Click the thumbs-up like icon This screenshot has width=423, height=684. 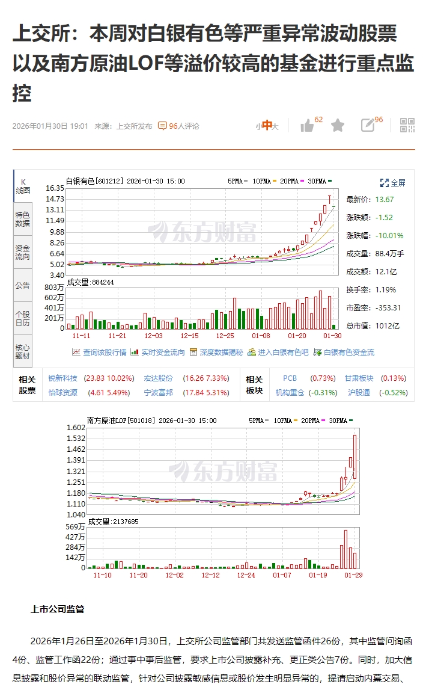pos(307,126)
